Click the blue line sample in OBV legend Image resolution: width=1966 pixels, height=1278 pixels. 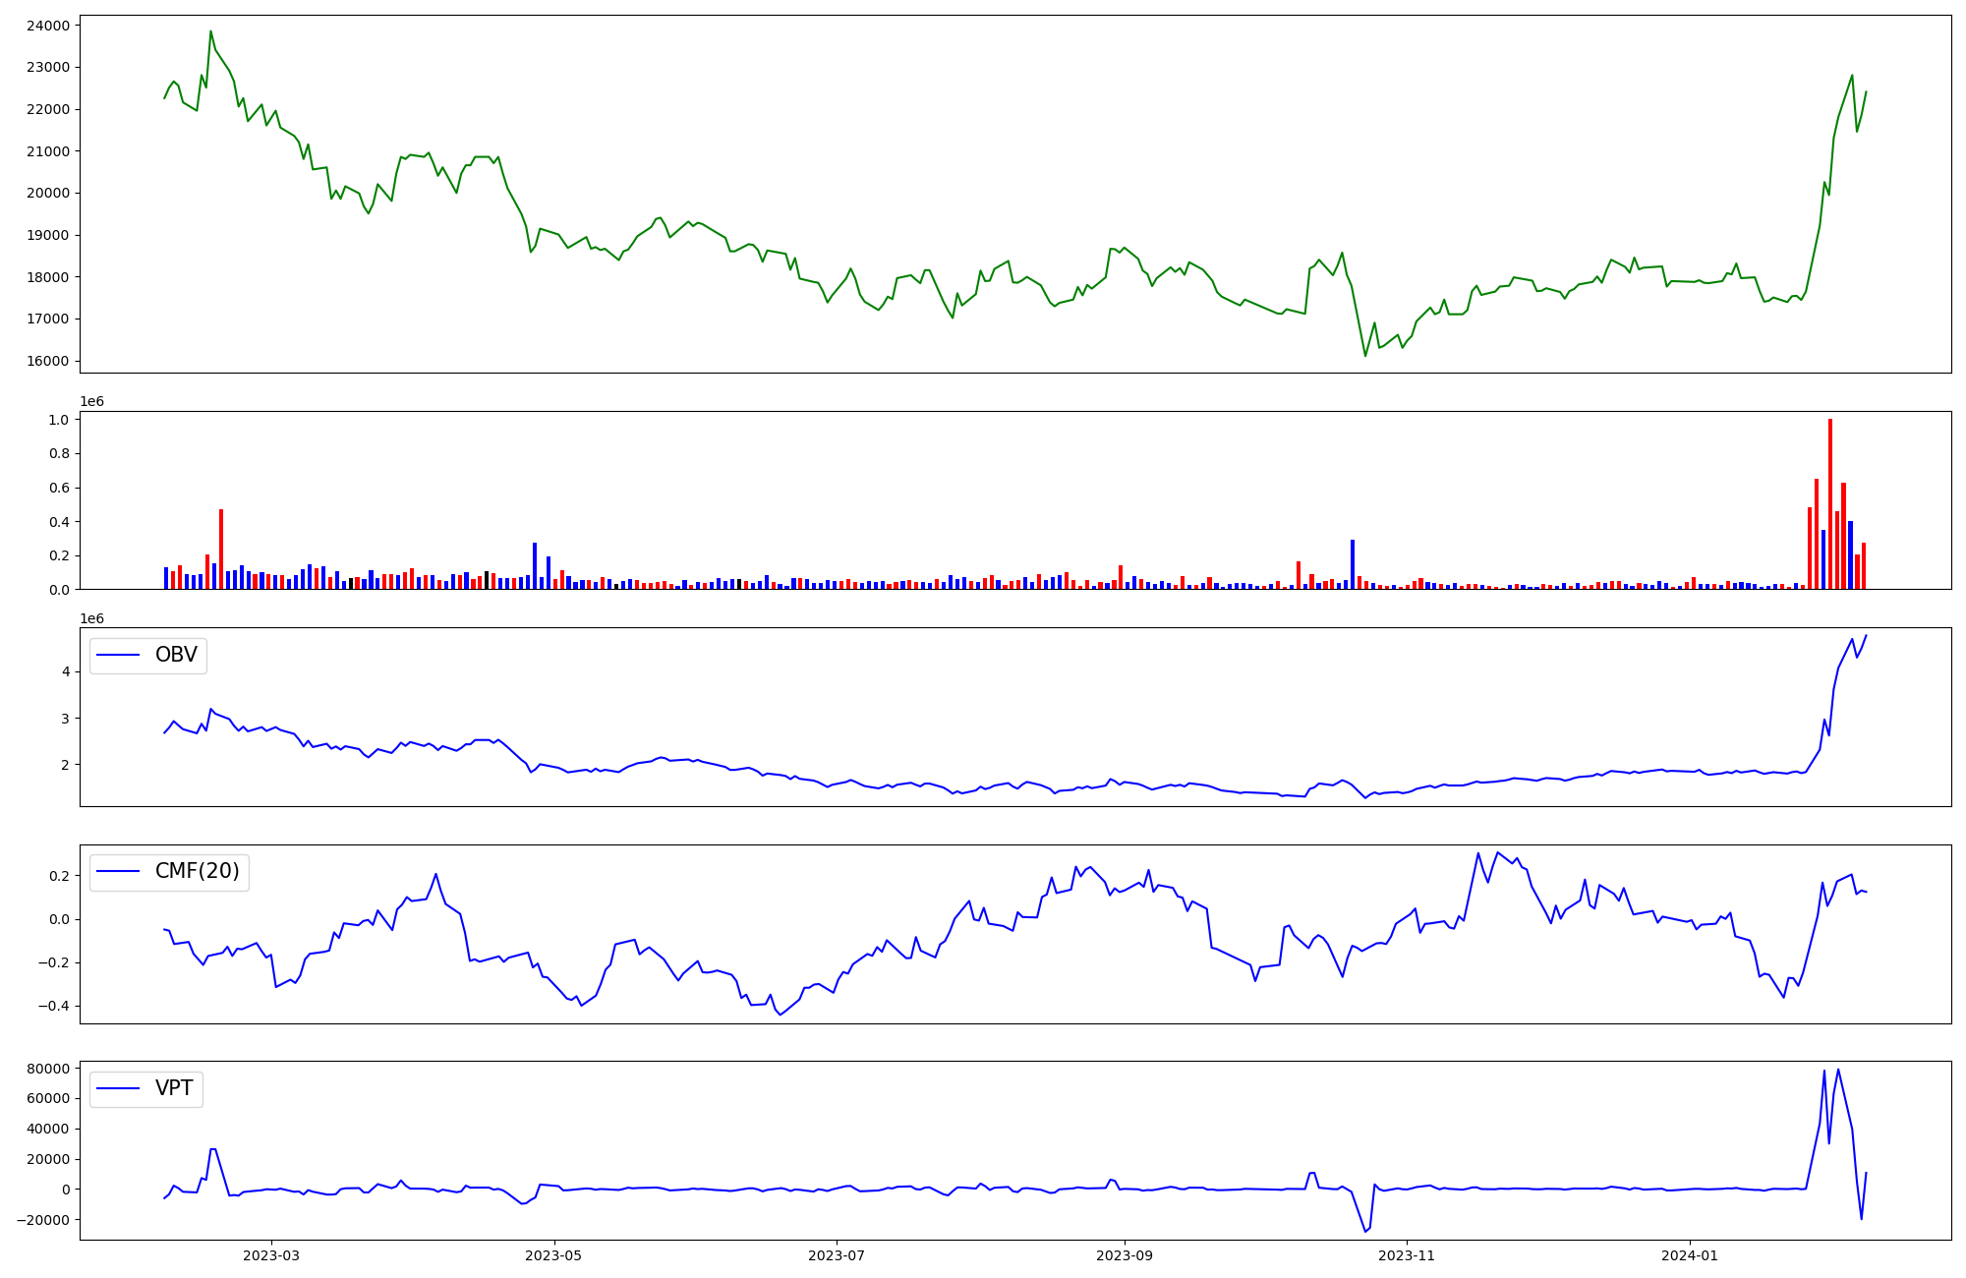118,656
